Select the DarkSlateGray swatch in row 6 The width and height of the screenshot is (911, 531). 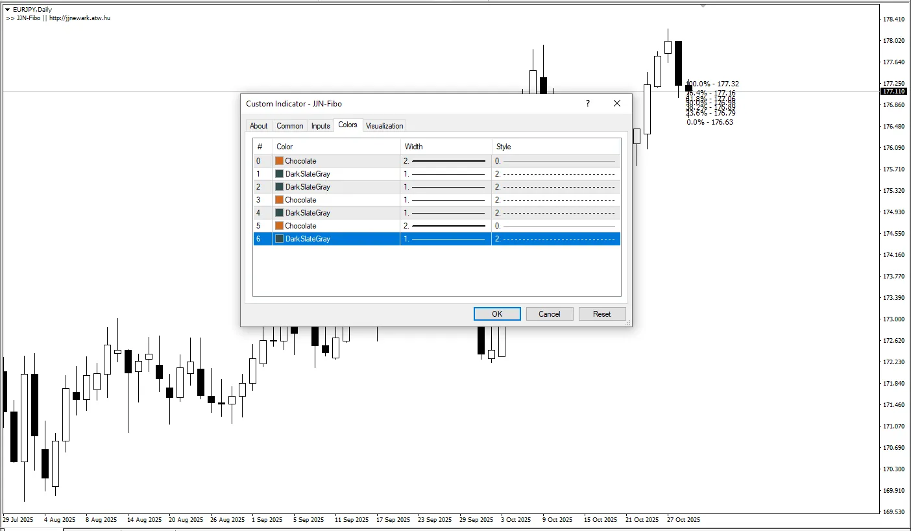tap(280, 239)
